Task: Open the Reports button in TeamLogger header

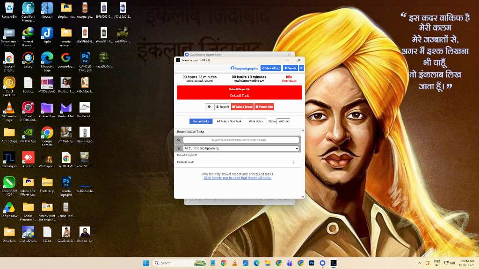Action: pyautogui.click(x=290, y=68)
